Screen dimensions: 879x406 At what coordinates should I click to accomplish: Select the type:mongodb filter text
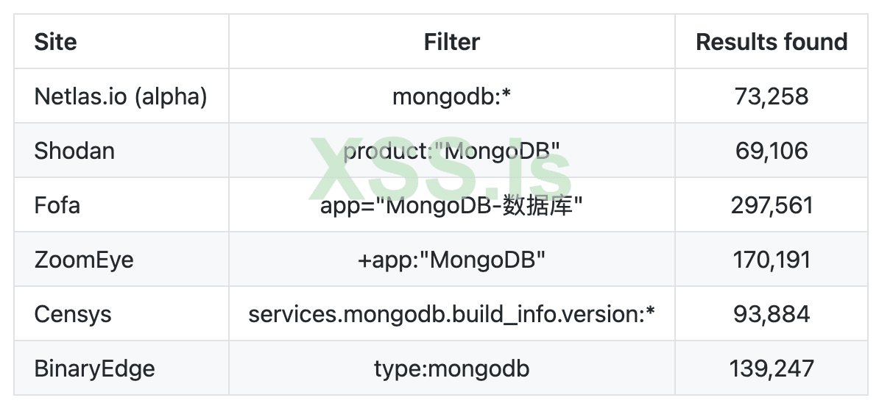pos(451,368)
